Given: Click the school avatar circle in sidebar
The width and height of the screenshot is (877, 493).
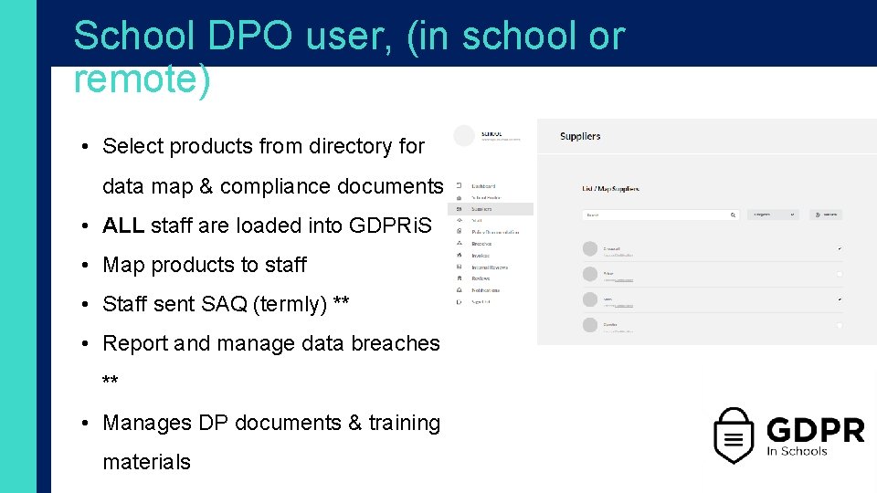Looking at the screenshot, I should point(464,135).
